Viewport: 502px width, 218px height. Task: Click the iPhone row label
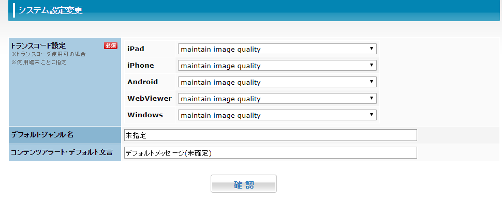tap(141, 66)
